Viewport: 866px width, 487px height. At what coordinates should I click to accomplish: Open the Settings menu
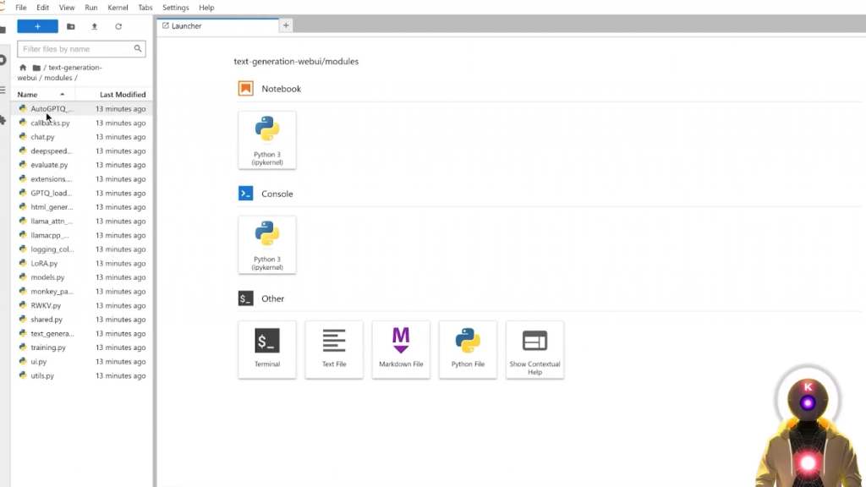tap(176, 8)
